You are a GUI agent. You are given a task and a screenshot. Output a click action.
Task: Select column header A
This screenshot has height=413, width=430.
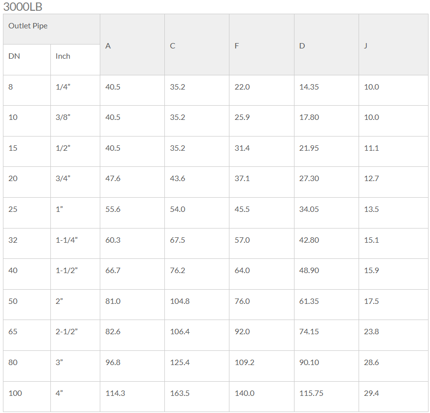133,45
